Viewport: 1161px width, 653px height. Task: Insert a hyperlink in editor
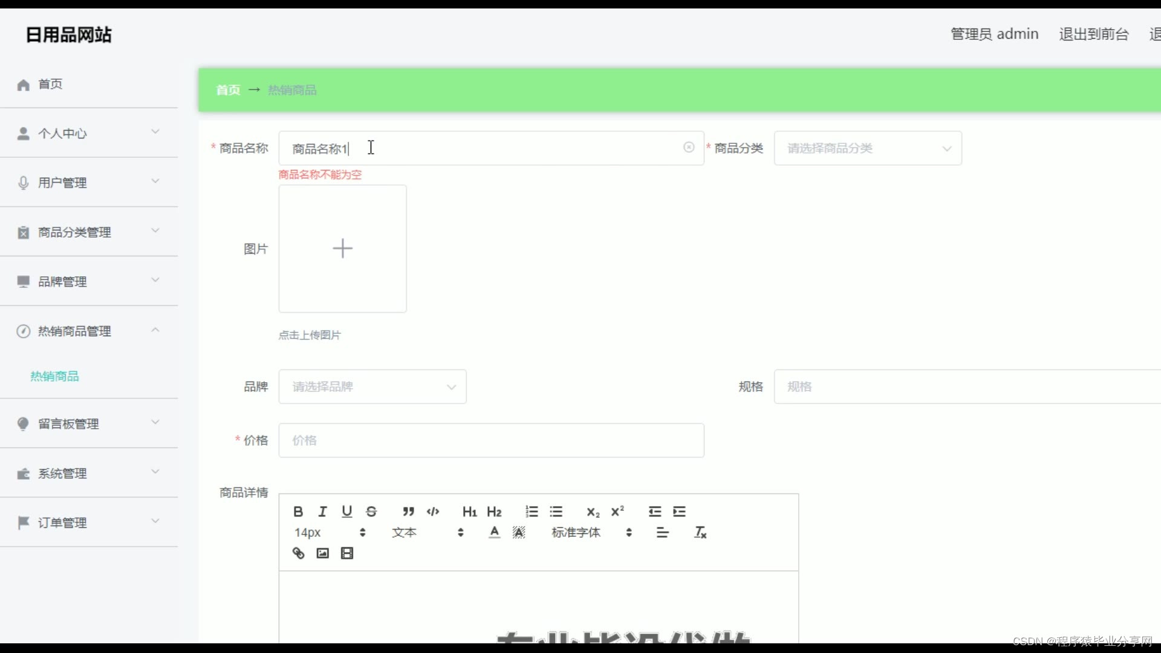[298, 553]
